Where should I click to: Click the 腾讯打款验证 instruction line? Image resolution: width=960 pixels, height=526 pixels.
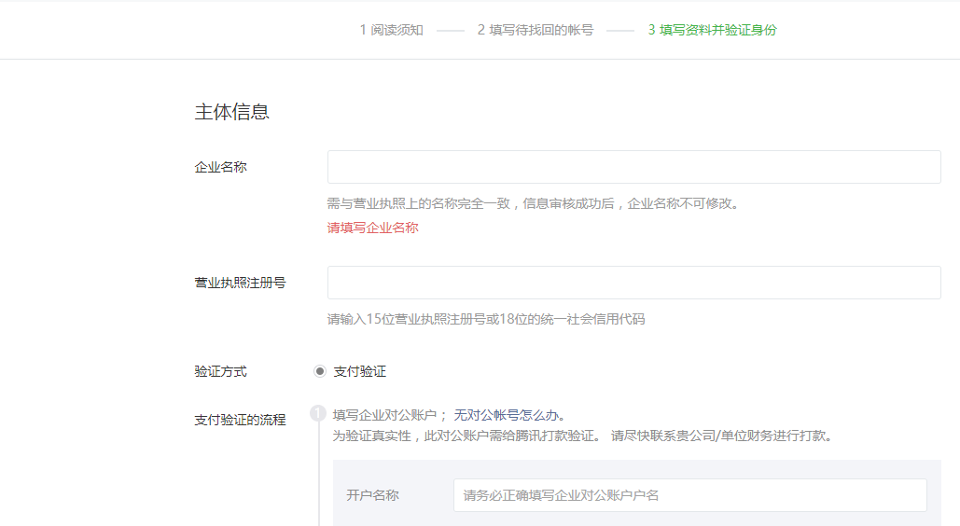coord(582,436)
